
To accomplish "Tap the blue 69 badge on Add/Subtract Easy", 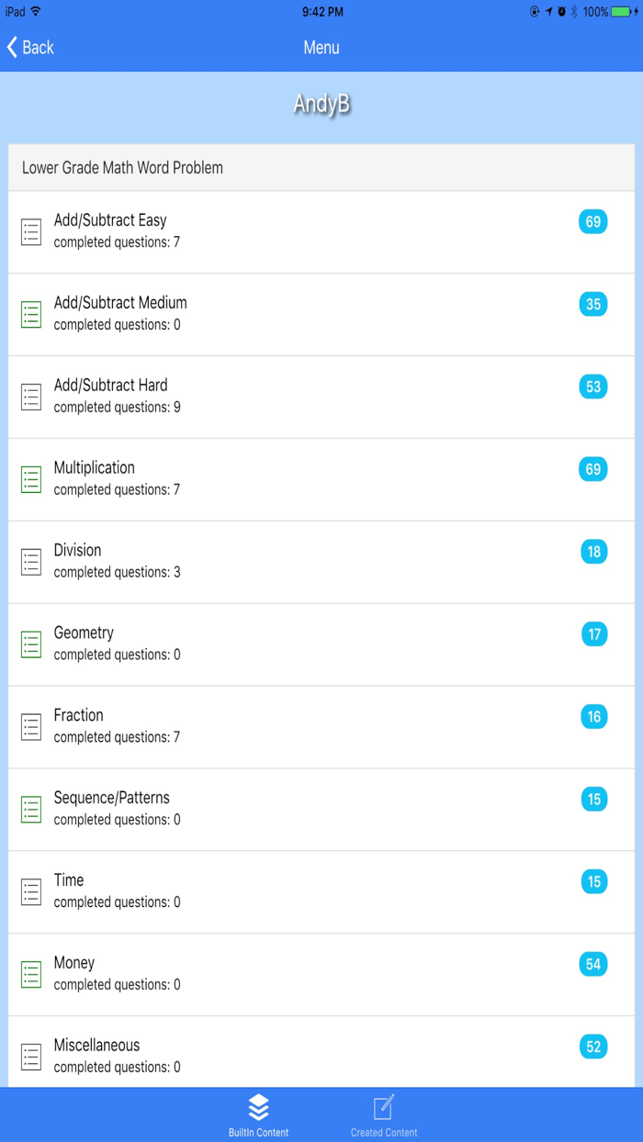I will coord(592,222).
